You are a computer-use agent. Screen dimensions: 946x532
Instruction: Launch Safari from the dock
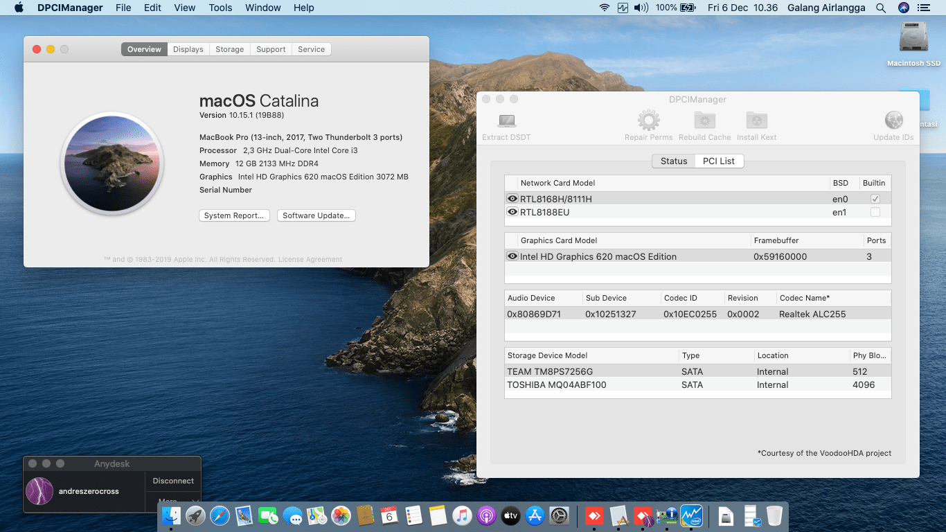[x=220, y=515]
